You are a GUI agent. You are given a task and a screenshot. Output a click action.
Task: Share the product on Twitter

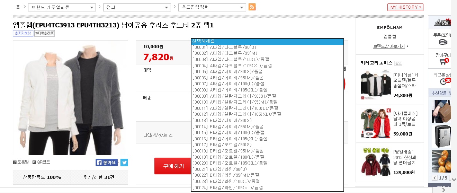[124, 163]
